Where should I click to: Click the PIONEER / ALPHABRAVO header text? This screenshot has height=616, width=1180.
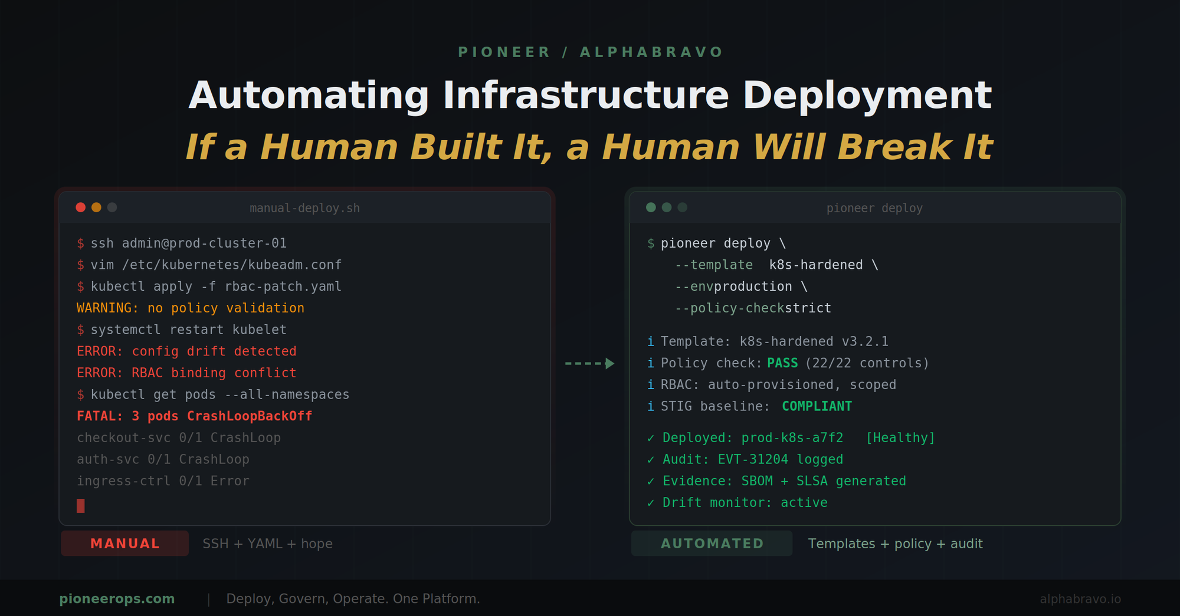591,52
